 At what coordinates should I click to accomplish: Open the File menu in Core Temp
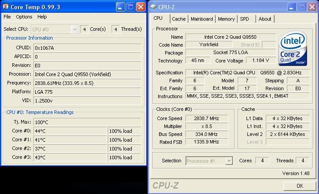[x=7, y=17]
